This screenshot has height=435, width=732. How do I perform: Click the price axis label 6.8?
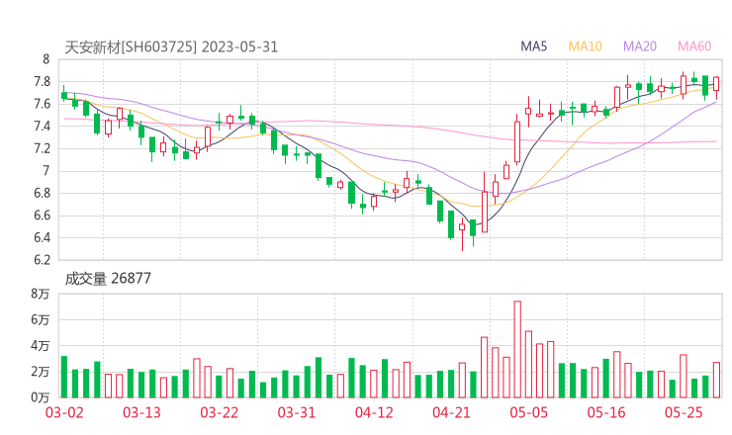coord(42,193)
